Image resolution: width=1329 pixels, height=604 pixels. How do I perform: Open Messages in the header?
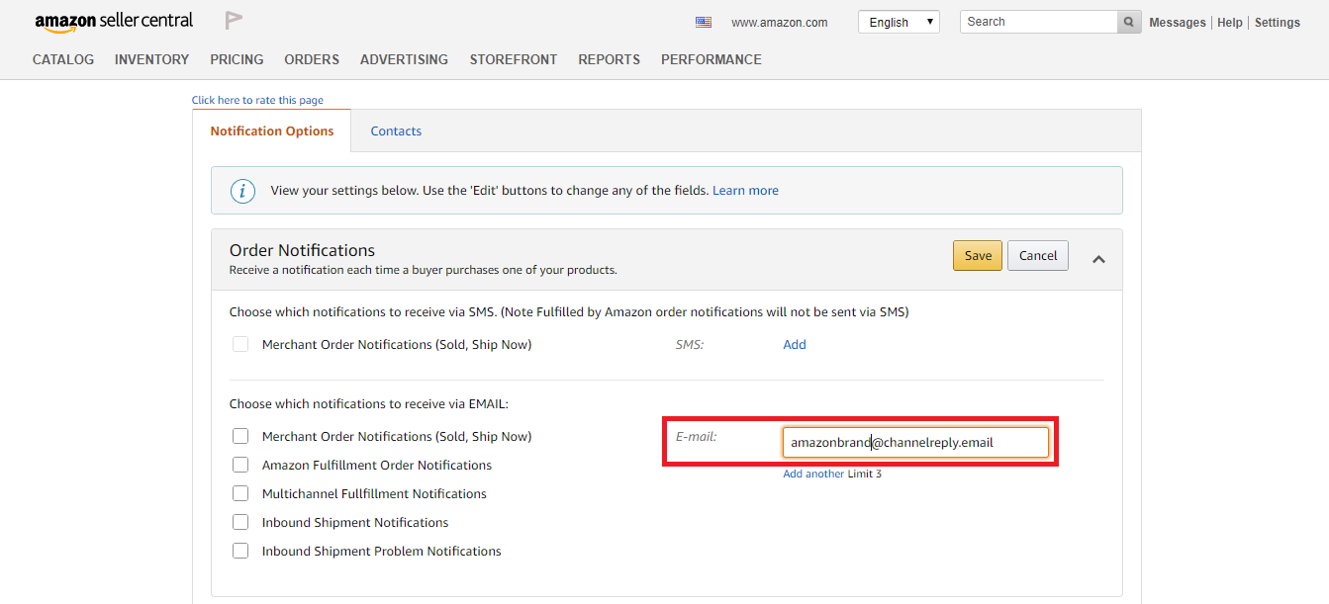tap(1178, 23)
